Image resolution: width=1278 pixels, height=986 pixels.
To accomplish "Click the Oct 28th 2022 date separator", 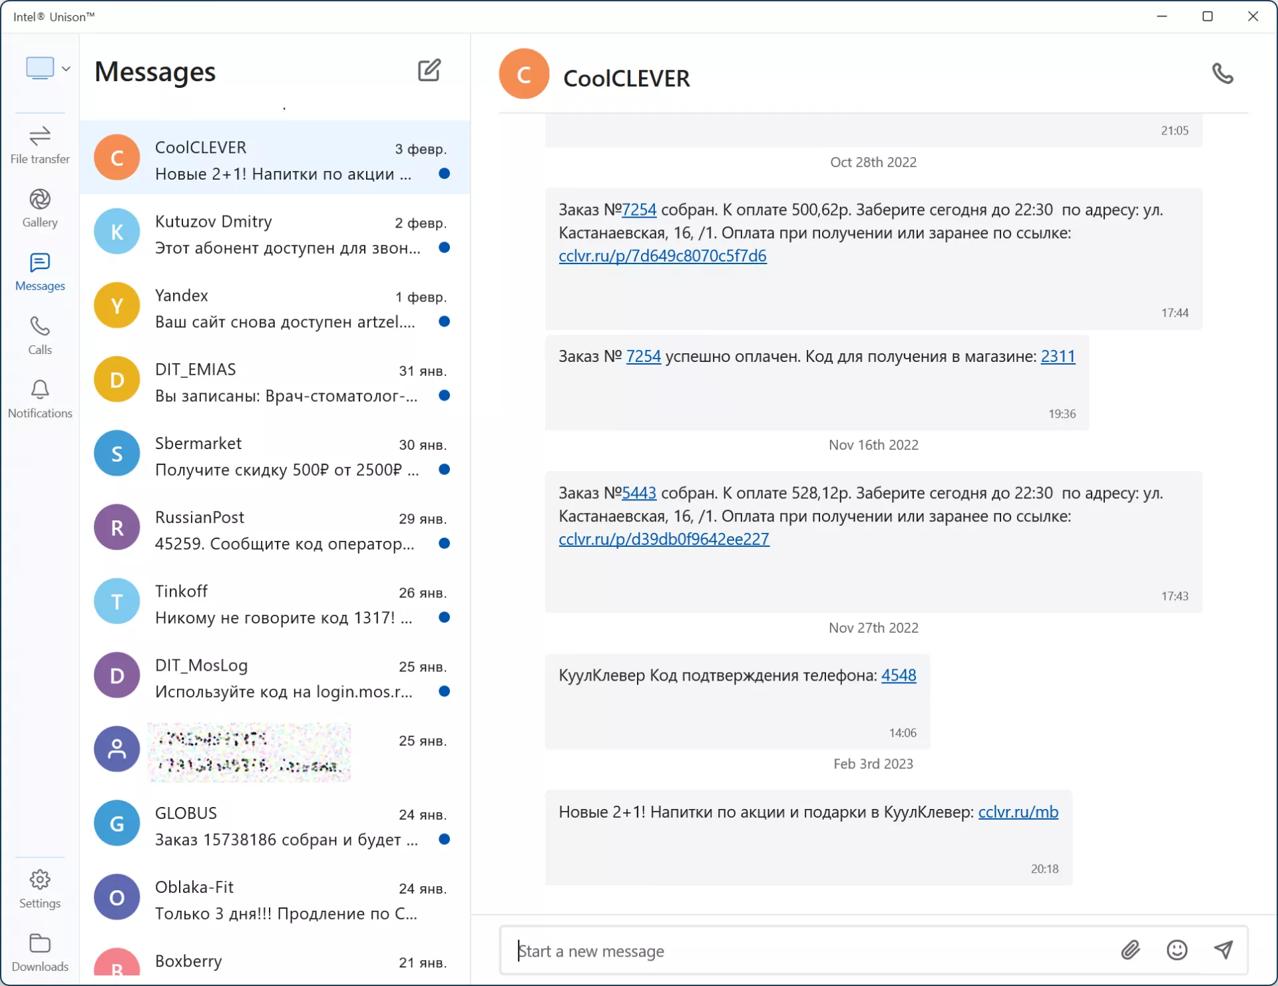I will 873,162.
